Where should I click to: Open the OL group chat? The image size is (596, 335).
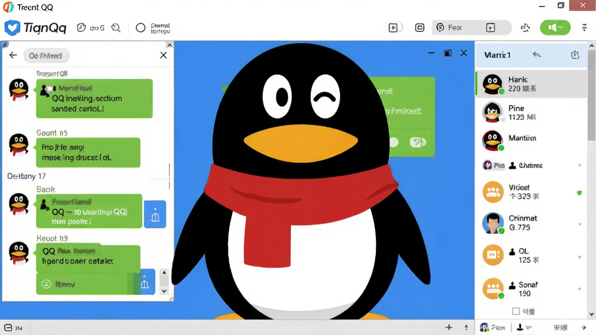click(x=531, y=255)
